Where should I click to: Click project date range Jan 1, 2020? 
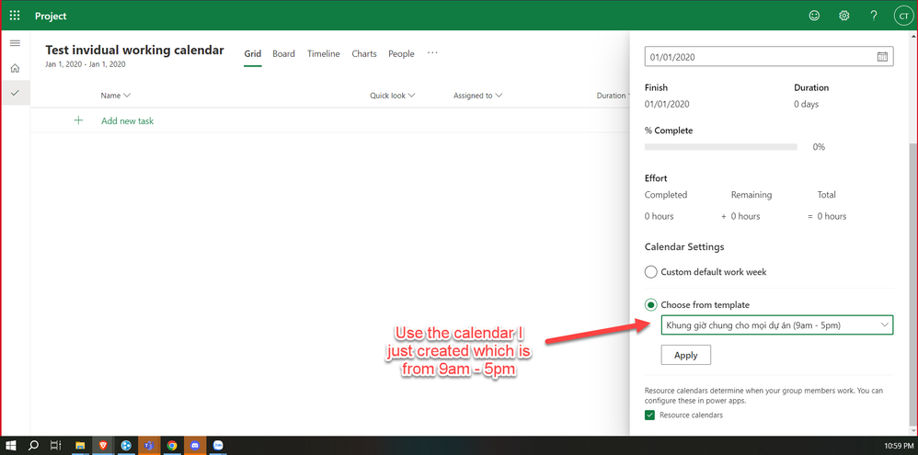tap(86, 64)
